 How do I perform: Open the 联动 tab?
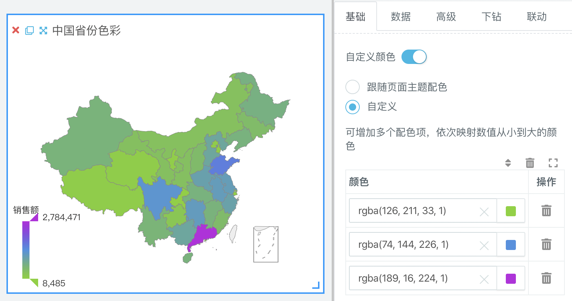pyautogui.click(x=537, y=17)
